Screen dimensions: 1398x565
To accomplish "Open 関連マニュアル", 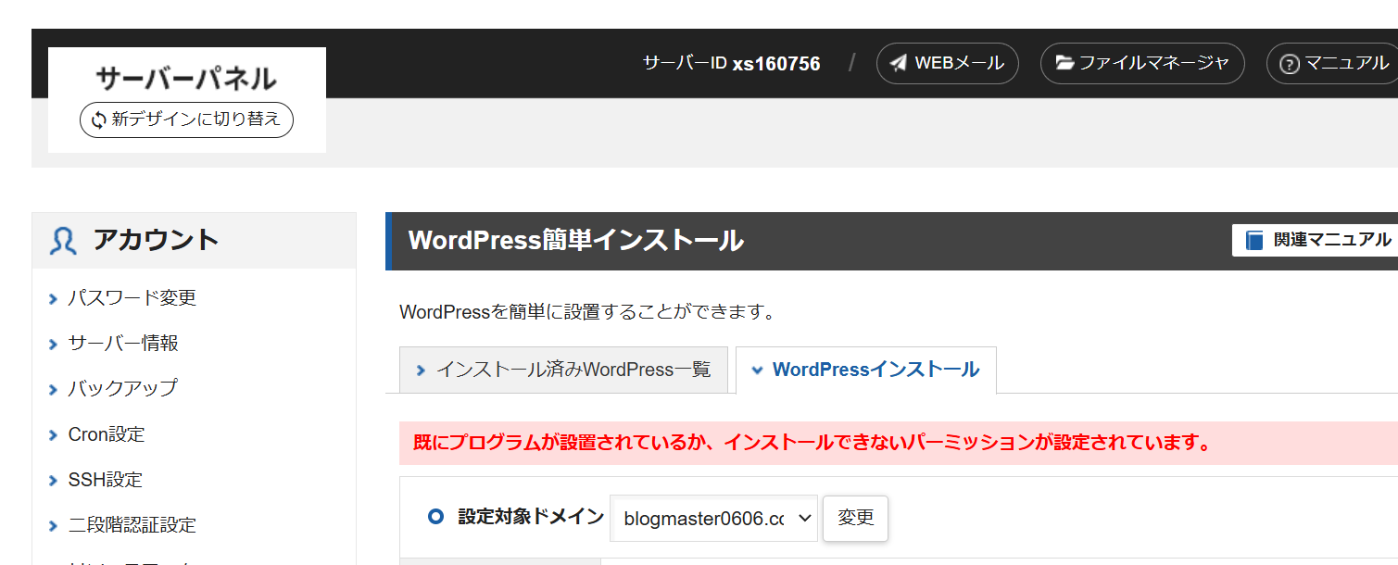I will point(1316,240).
